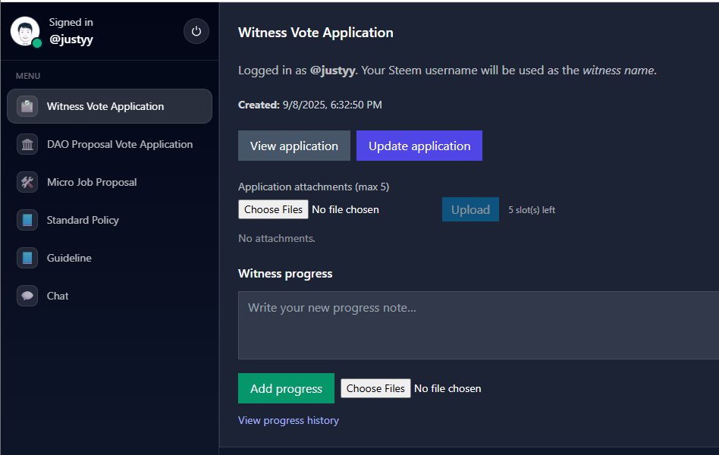Select the Micro Job Proposal menu item
The width and height of the screenshot is (719, 455).
coord(109,182)
